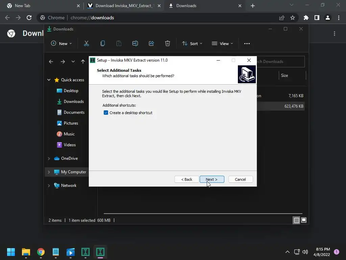Image resolution: width=346 pixels, height=260 pixels.
Task: Click the Size column header
Action: 292,75
